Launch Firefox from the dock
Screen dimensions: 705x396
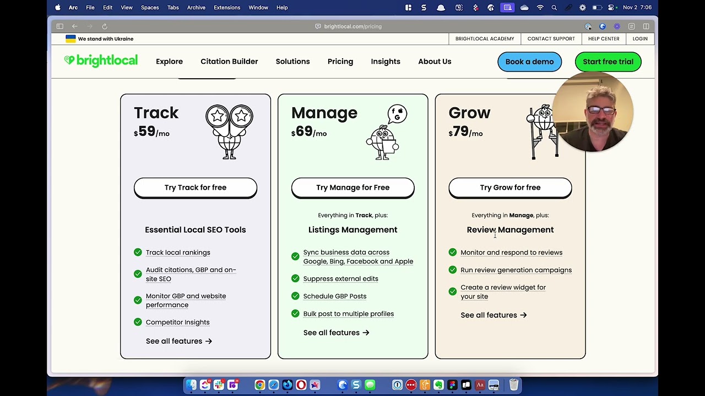coord(288,385)
